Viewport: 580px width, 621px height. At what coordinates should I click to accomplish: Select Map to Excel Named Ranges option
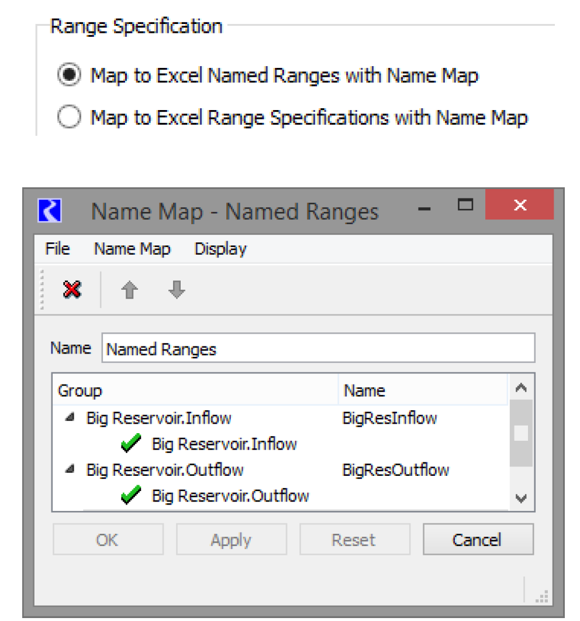point(69,76)
